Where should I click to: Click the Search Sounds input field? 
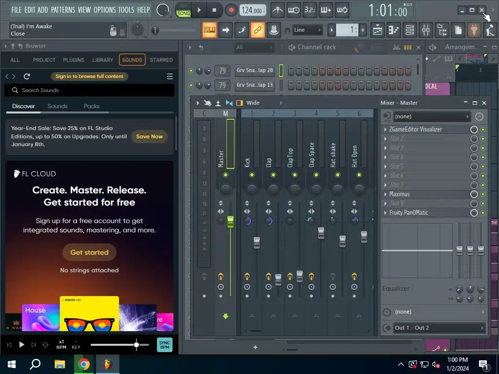(90, 90)
